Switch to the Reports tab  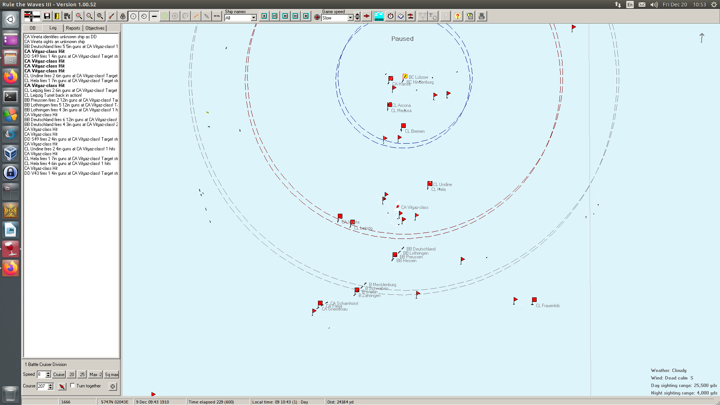point(73,28)
